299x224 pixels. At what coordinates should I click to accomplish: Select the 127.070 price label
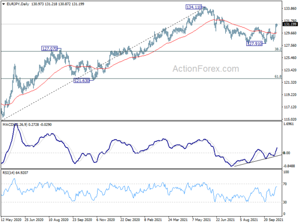pyautogui.click(x=49, y=48)
